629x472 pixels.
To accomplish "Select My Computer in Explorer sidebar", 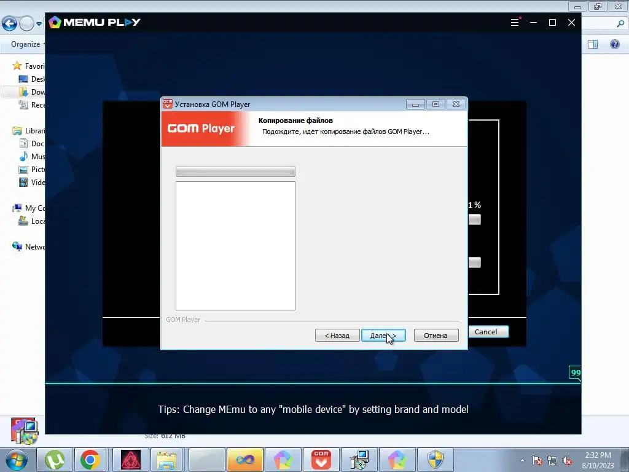I will pos(28,208).
